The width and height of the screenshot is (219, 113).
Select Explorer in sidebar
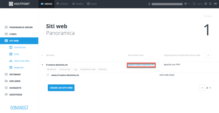tap(19, 81)
